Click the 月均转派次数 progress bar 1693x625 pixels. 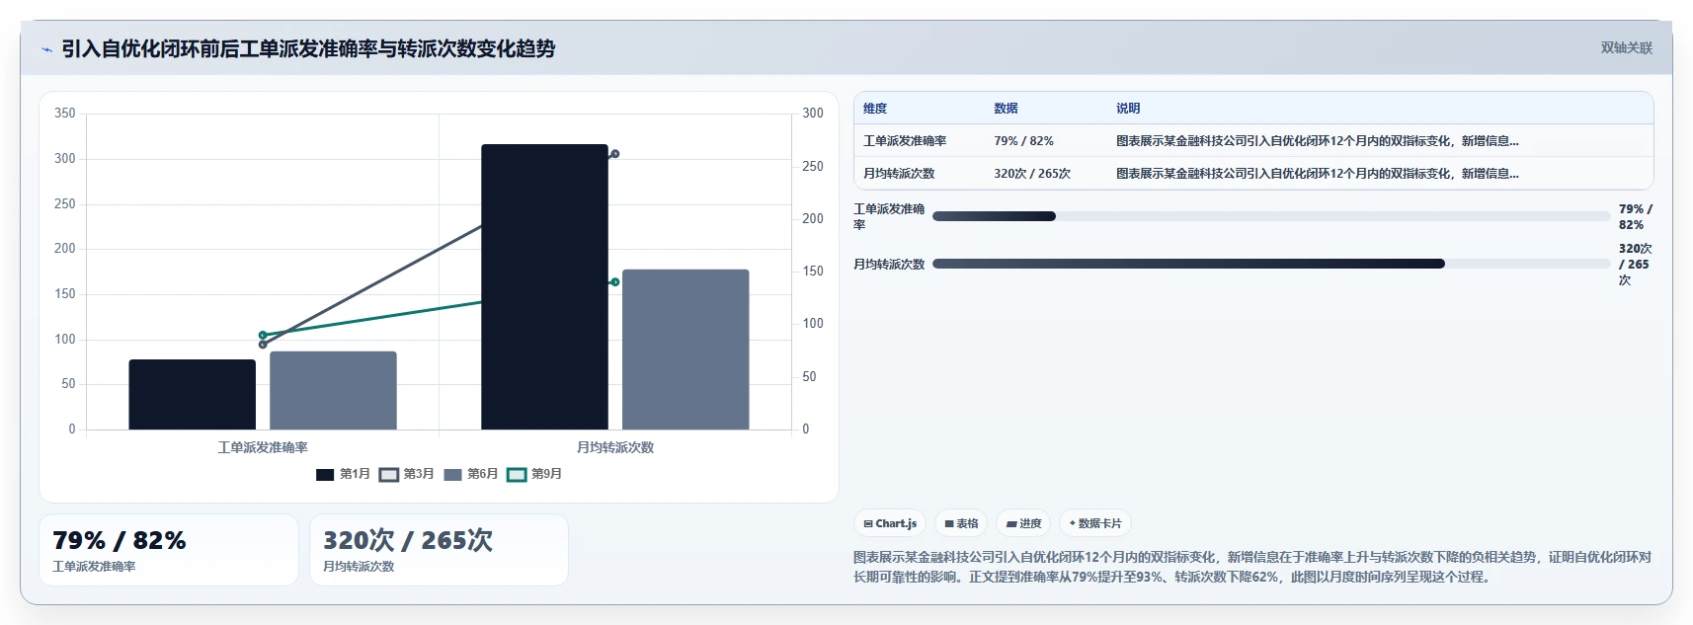1271,264
